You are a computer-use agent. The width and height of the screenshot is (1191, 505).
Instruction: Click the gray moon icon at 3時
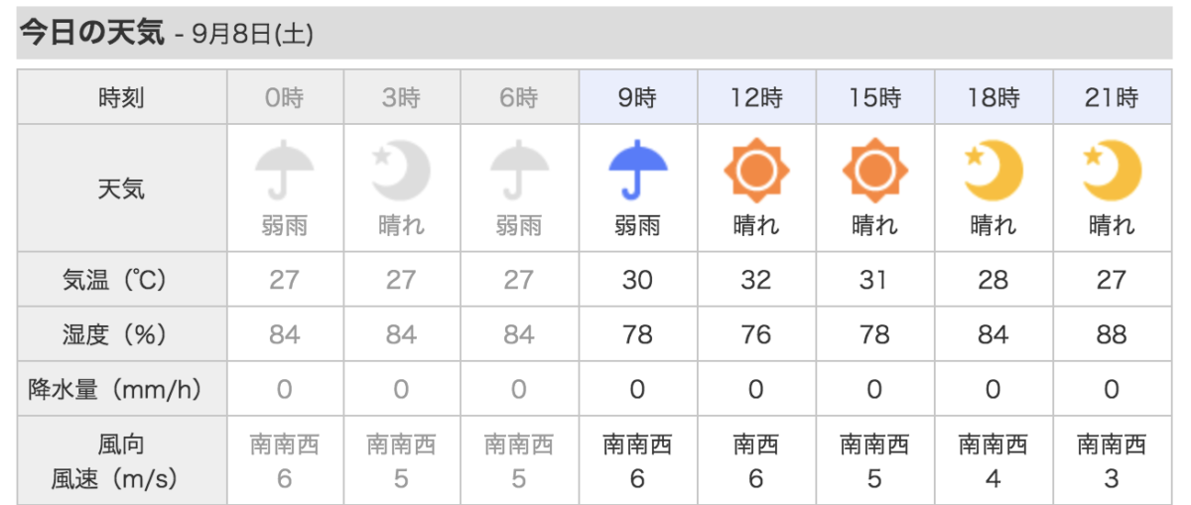pyautogui.click(x=401, y=171)
